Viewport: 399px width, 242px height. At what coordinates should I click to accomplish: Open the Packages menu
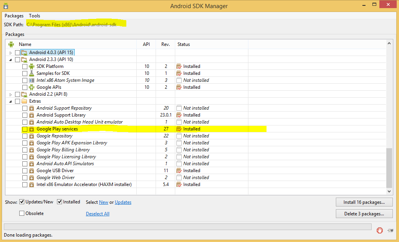14,16
